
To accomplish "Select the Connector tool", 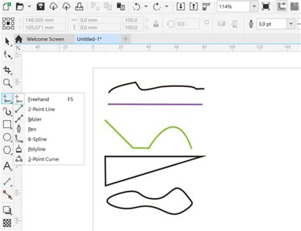I will click(x=7, y=195).
